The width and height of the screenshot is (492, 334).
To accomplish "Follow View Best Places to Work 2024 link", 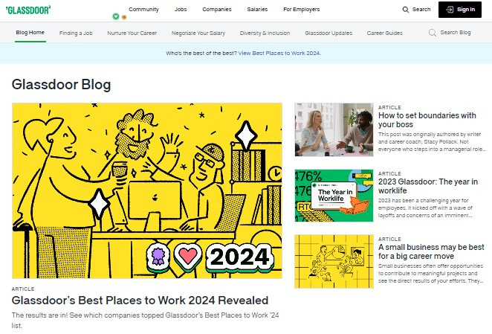I will point(279,53).
